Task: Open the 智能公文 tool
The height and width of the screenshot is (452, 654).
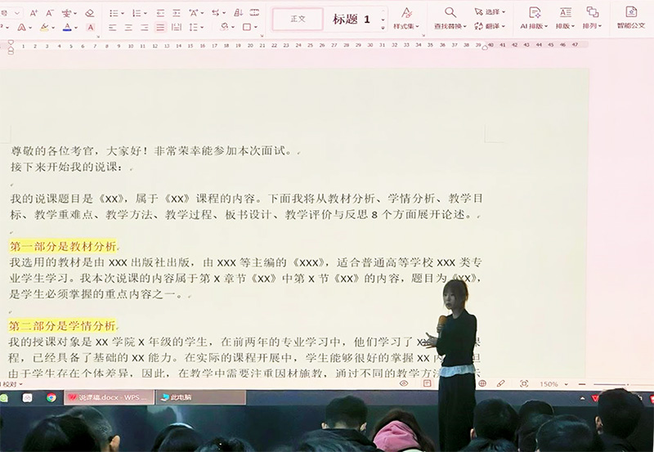Action: coord(630,17)
